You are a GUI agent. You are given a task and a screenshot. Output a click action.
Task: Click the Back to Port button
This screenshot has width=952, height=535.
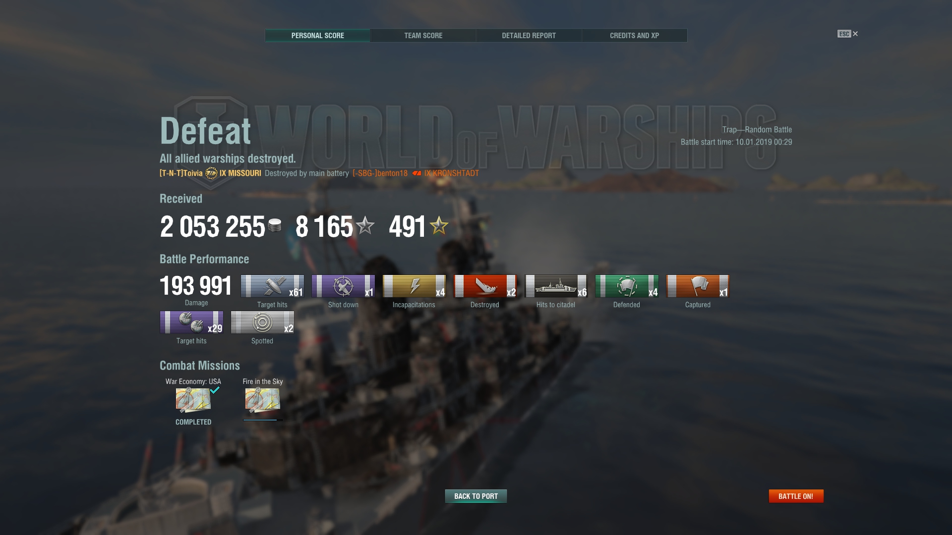tap(476, 496)
